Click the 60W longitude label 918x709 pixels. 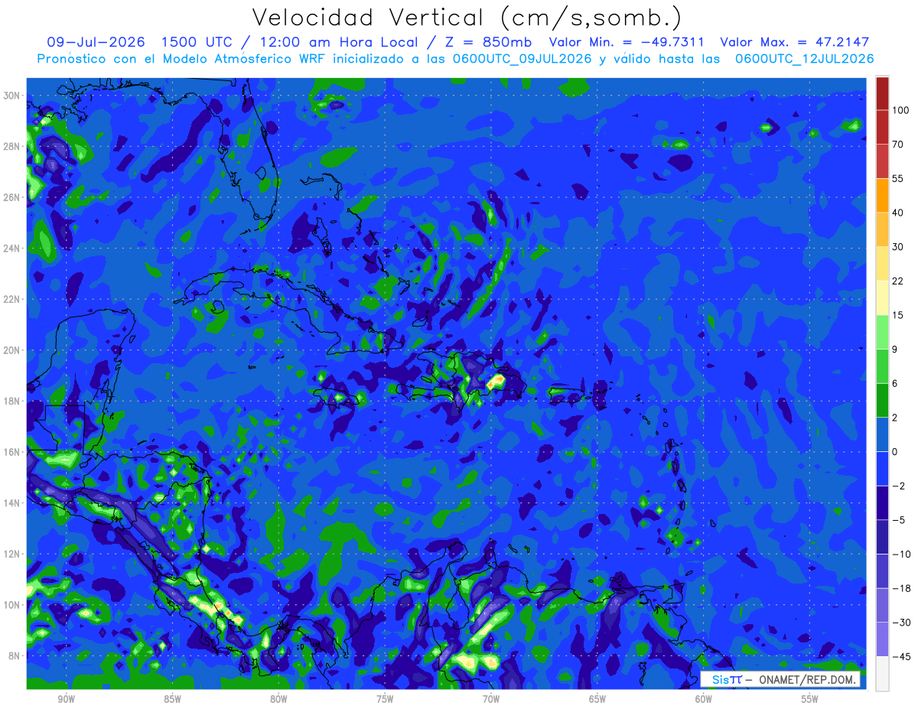pos(704,700)
